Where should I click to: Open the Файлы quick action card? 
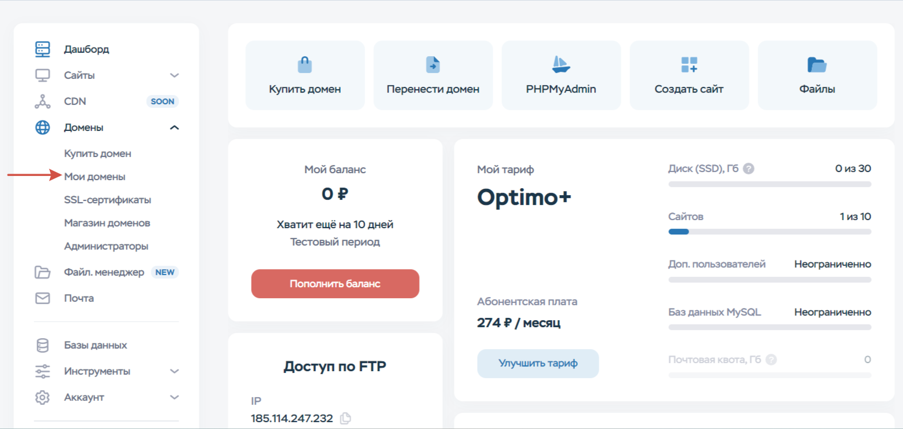[x=817, y=75]
